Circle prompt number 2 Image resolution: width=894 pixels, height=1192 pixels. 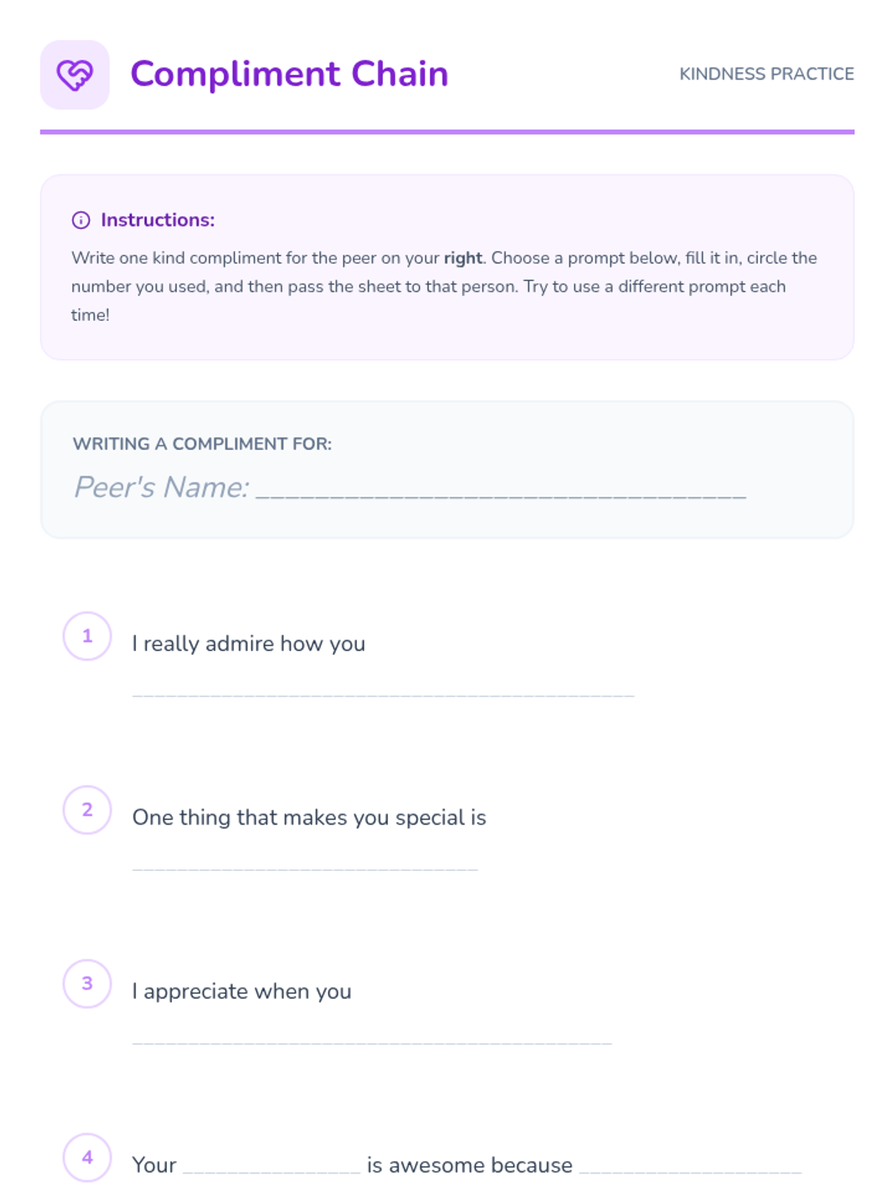click(87, 810)
